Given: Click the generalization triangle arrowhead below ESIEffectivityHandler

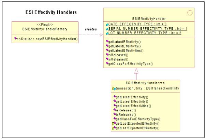Looking at the screenshot, I should pyautogui.click(x=136, y=71).
